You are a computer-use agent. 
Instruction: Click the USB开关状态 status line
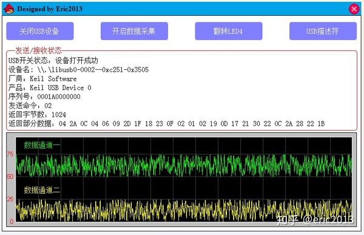(53, 61)
